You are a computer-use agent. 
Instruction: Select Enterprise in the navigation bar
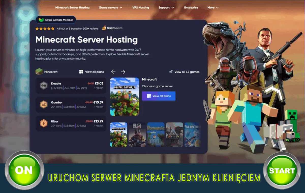pos(191,8)
